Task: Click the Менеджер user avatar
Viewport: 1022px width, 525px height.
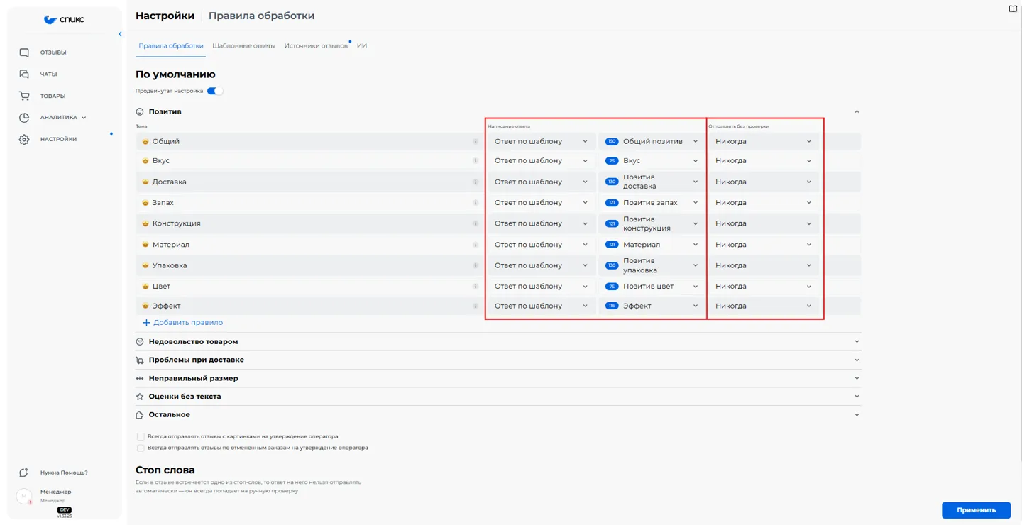Action: pos(24,496)
